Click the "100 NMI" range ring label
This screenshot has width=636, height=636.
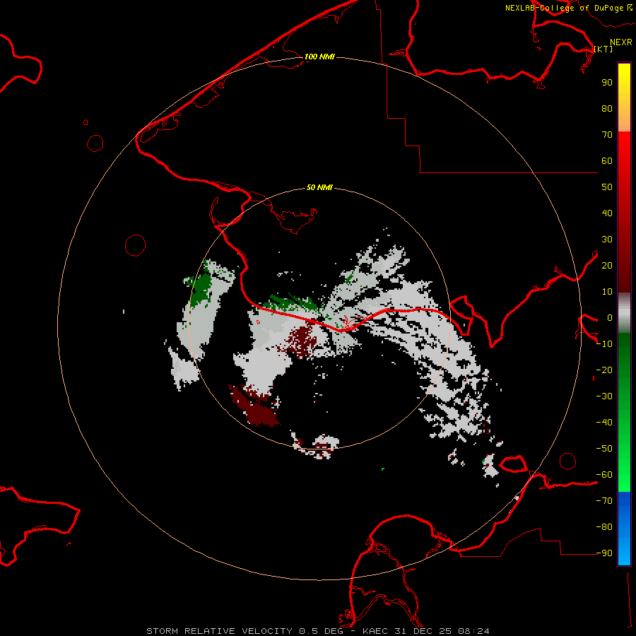319,57
